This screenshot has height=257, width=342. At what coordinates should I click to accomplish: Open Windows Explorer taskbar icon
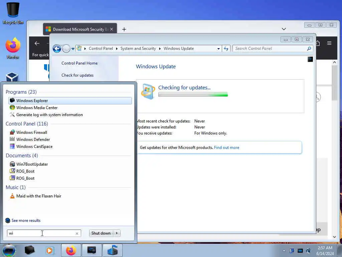[30, 250]
